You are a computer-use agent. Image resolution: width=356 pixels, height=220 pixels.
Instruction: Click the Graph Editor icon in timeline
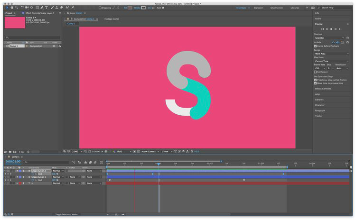pos(101,162)
